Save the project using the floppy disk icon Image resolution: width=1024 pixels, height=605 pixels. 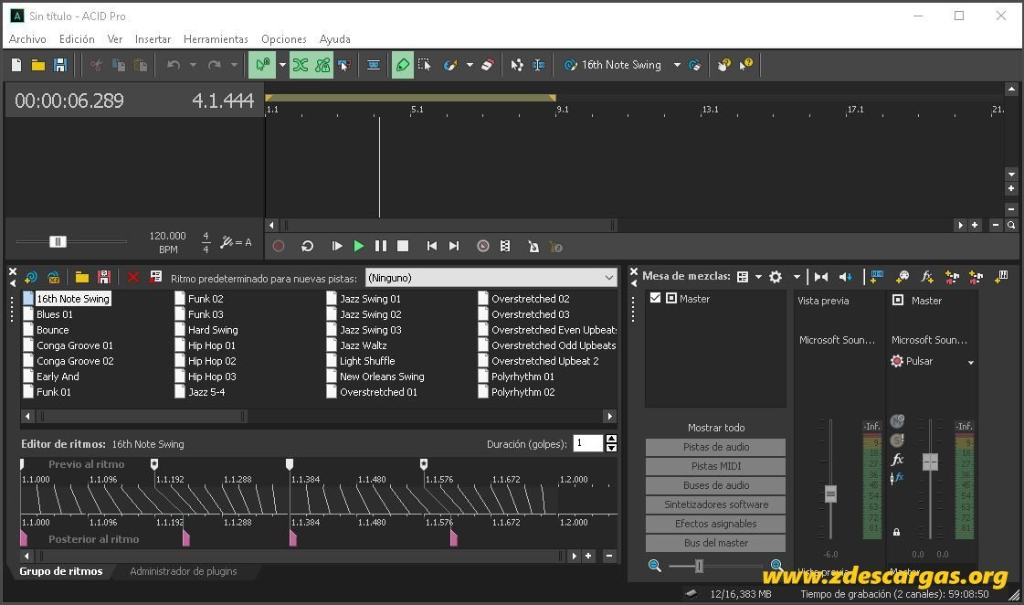[x=60, y=65]
